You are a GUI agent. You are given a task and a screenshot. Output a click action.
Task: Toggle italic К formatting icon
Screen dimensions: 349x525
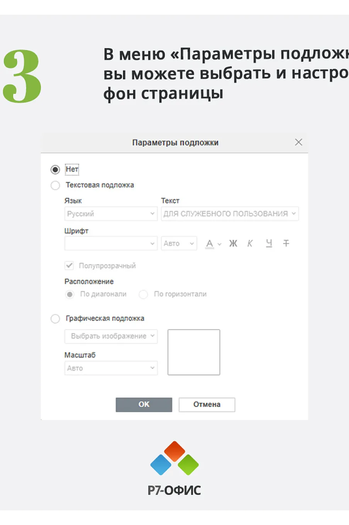(250, 243)
